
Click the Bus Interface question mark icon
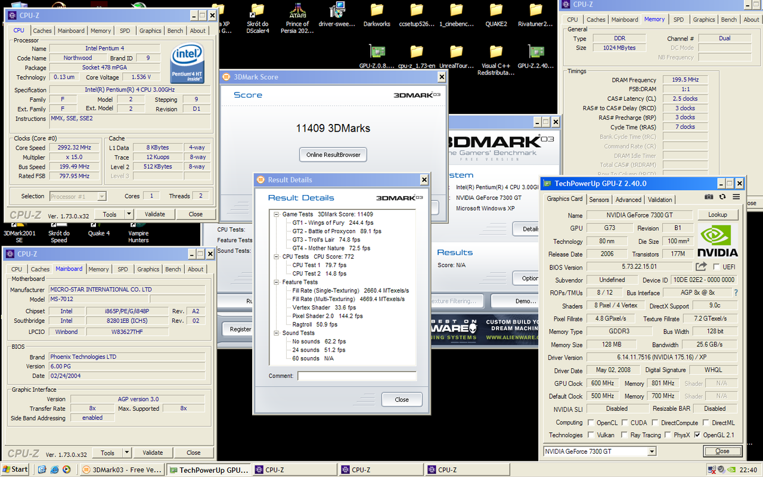[x=736, y=293]
